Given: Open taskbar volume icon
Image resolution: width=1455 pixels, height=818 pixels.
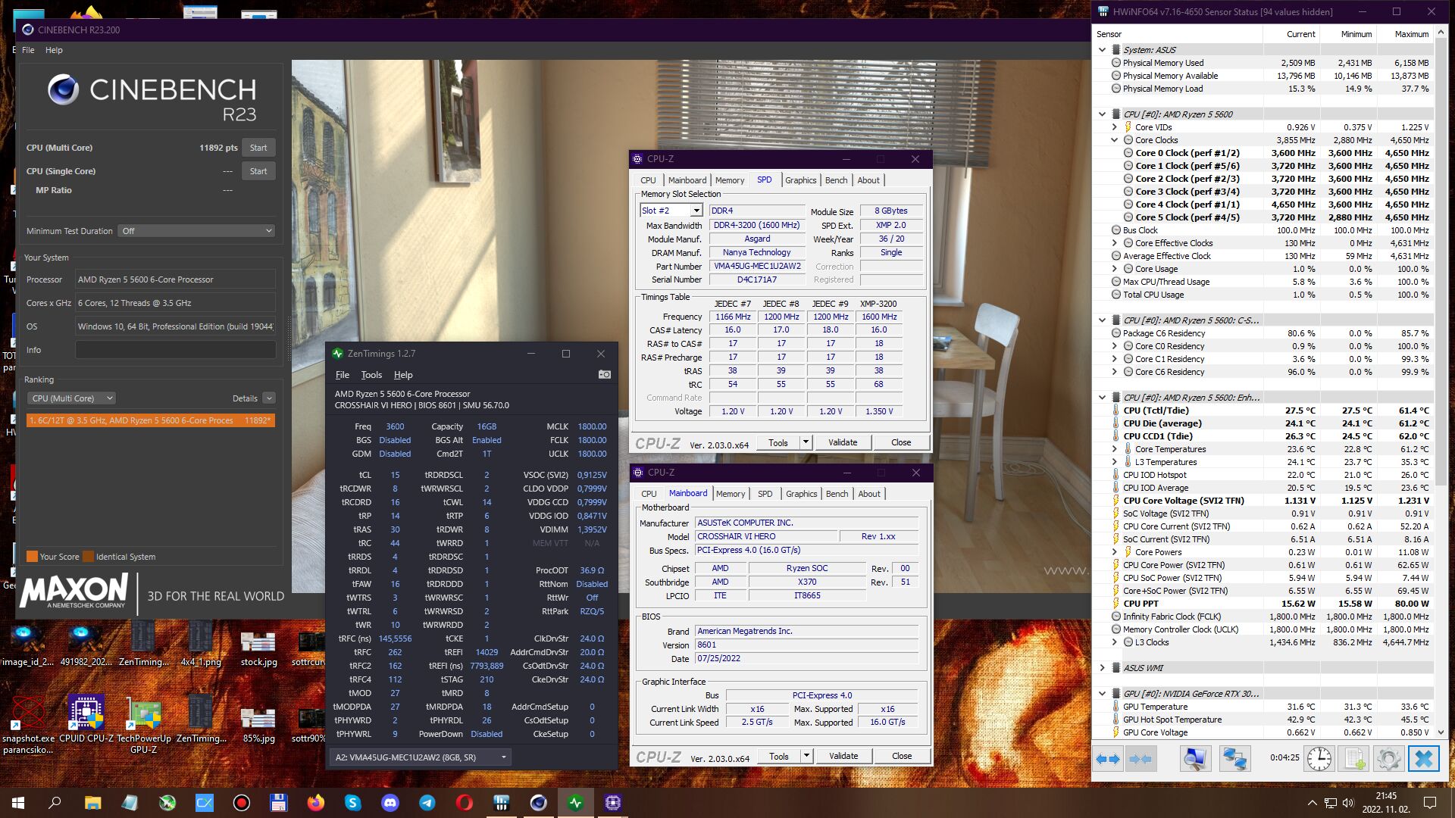Looking at the screenshot, I should (x=1348, y=803).
